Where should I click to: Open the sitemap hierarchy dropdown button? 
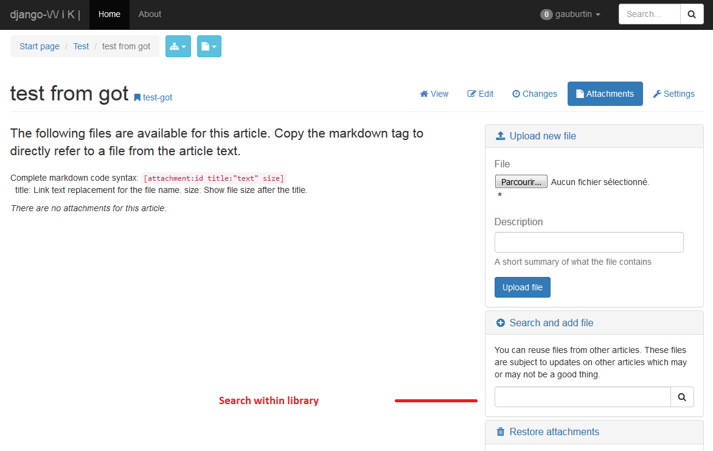click(178, 46)
